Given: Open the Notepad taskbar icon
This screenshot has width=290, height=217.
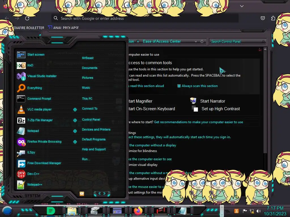Looking at the screenshot, I should pyautogui.click(x=183, y=211).
